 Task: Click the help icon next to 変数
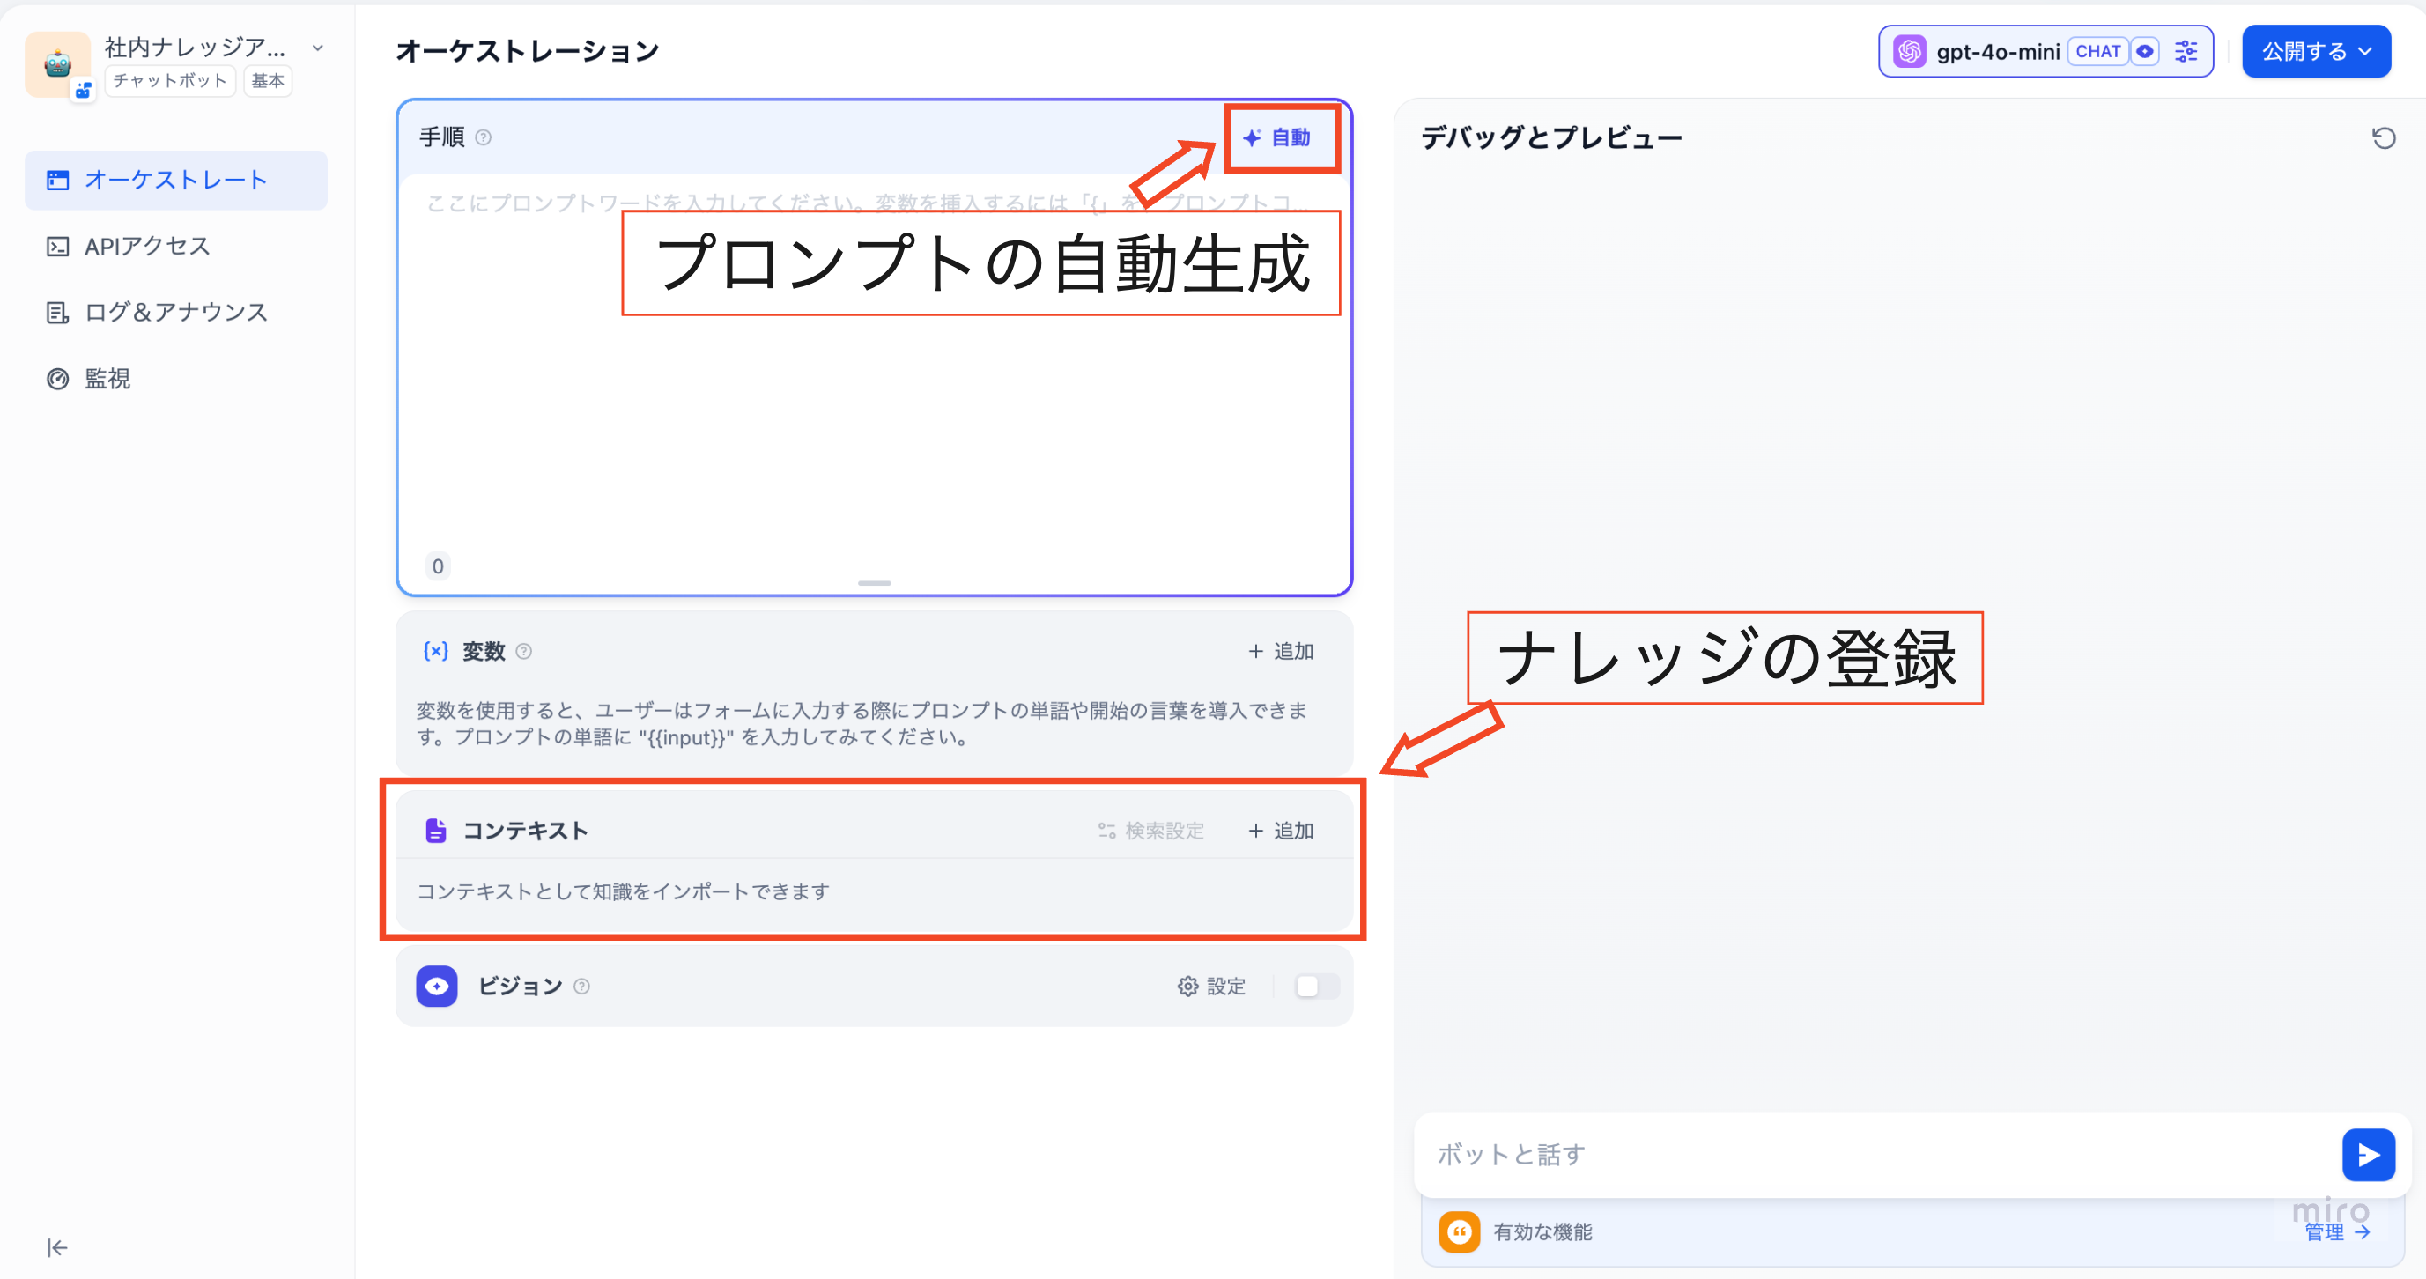coord(524,651)
